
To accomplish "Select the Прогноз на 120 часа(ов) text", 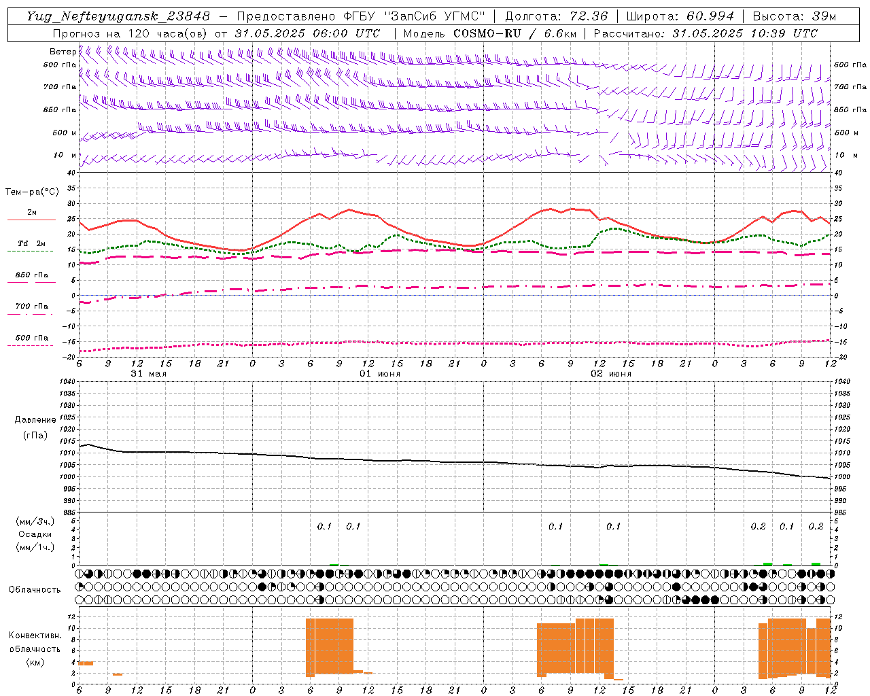I will pyautogui.click(x=131, y=33).
